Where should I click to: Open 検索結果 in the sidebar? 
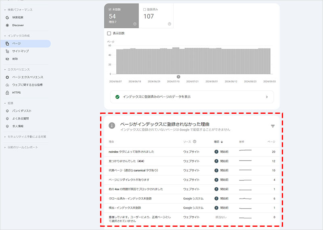(18, 17)
